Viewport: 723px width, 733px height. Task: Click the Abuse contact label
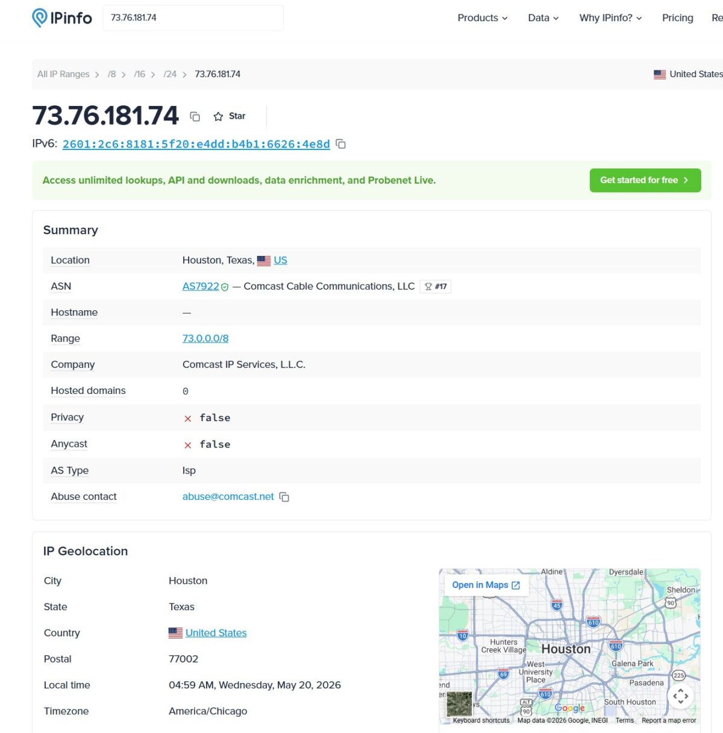point(84,496)
